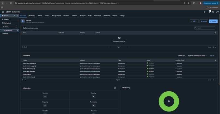Click the Access button
The height and width of the screenshot is (114, 220).
click(204, 21)
